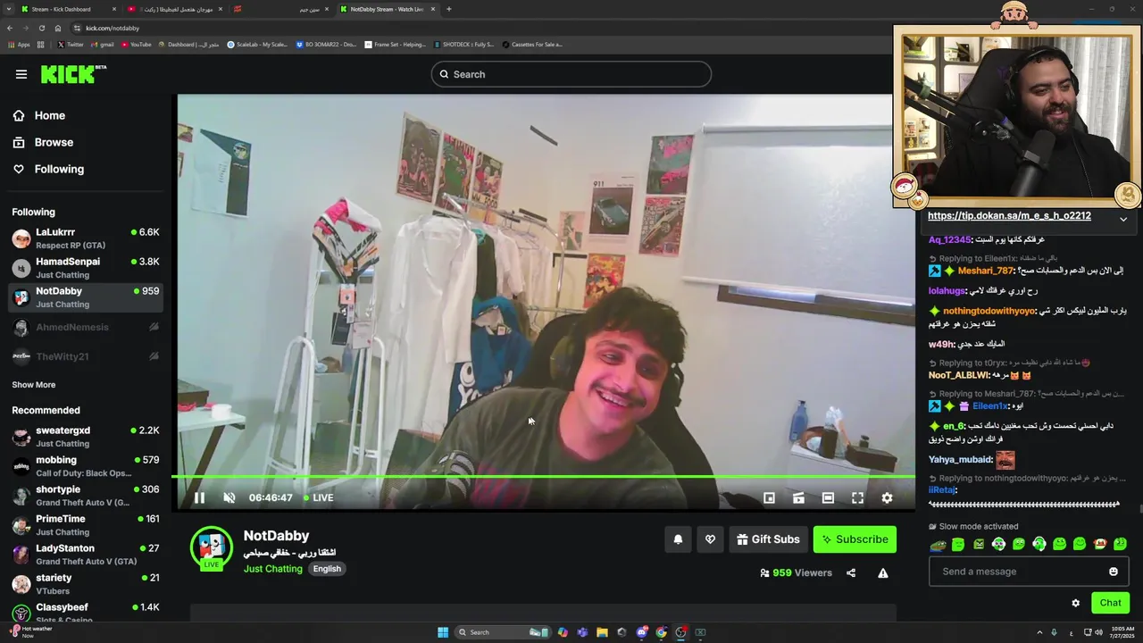Screen dimensions: 1143x643
Task: Share the stream via share icon
Action: (x=851, y=572)
